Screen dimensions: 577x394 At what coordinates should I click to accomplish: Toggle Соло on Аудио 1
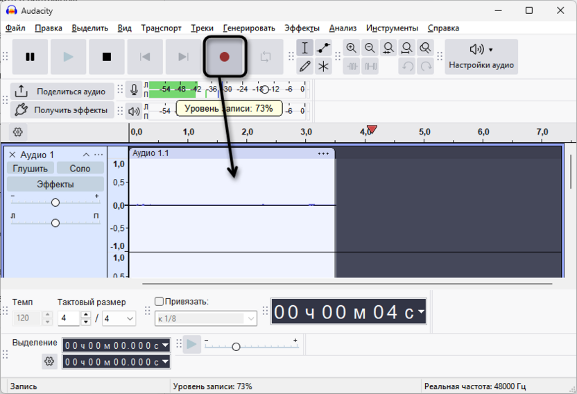coord(80,169)
